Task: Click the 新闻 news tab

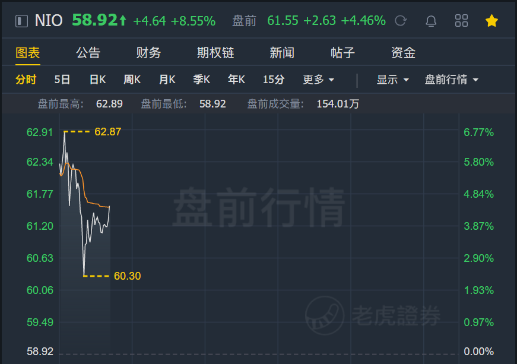Action: coord(282,53)
